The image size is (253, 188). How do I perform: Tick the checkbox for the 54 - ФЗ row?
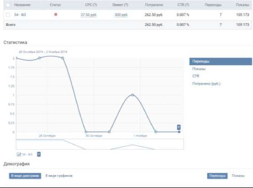click(x=8, y=15)
